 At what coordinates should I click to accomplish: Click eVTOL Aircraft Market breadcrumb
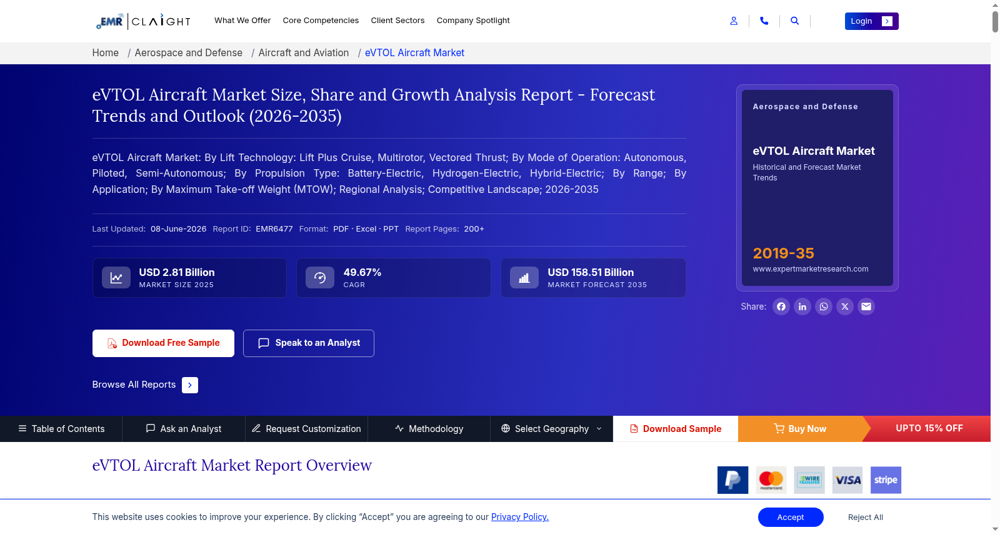pos(414,53)
